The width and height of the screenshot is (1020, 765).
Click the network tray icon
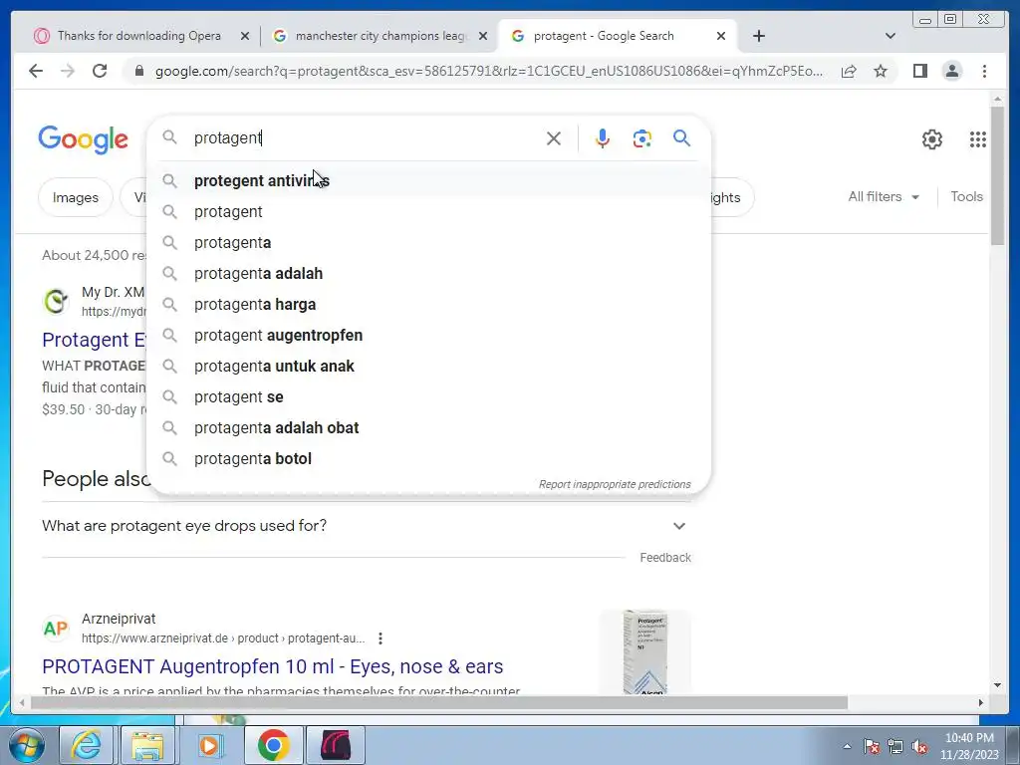[x=895, y=747]
